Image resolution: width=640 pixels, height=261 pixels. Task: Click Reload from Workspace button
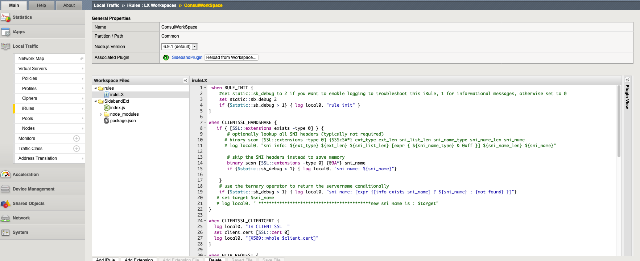(231, 57)
